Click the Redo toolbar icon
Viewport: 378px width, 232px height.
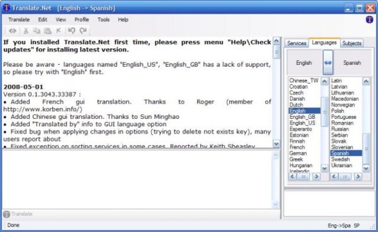83,30
